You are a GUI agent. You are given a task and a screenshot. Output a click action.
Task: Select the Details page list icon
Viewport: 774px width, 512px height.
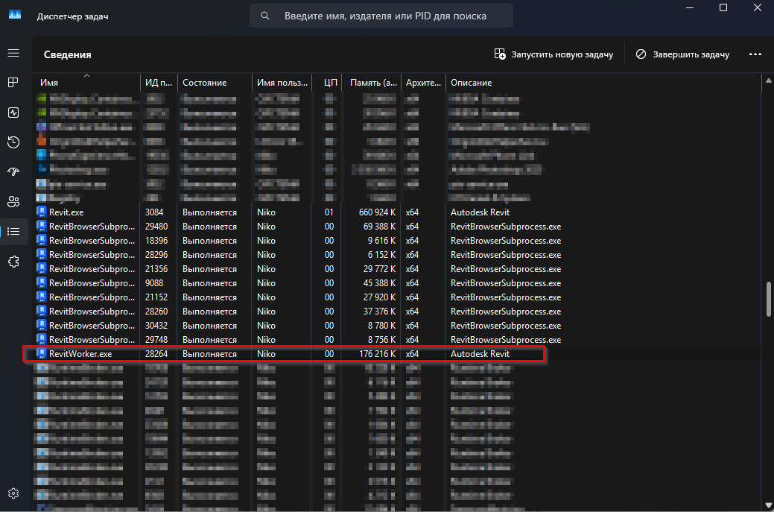[x=13, y=232]
